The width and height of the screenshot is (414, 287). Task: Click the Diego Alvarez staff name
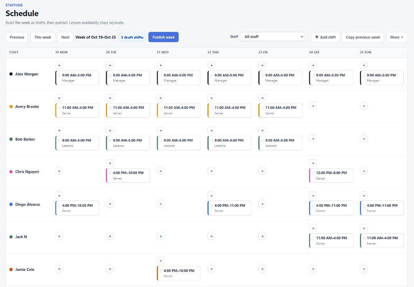28,205
